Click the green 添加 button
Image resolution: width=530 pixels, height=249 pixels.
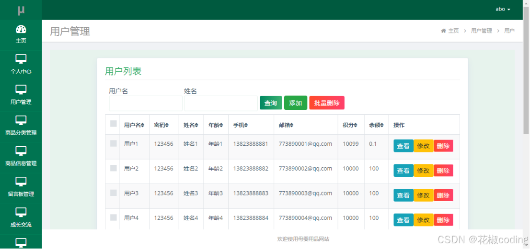click(x=296, y=103)
